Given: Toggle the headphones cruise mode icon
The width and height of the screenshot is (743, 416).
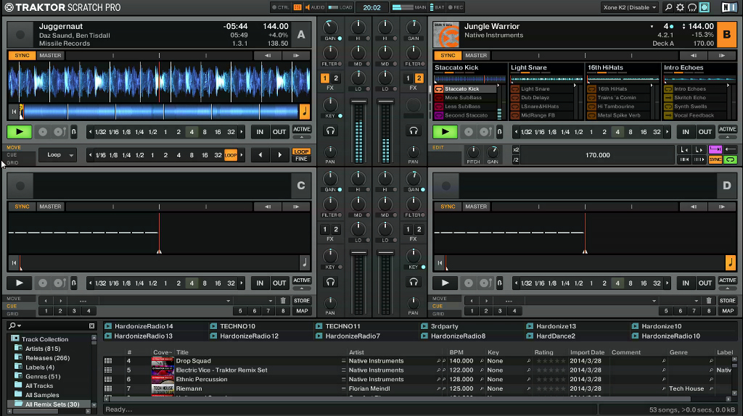Looking at the screenshot, I should point(691,7).
